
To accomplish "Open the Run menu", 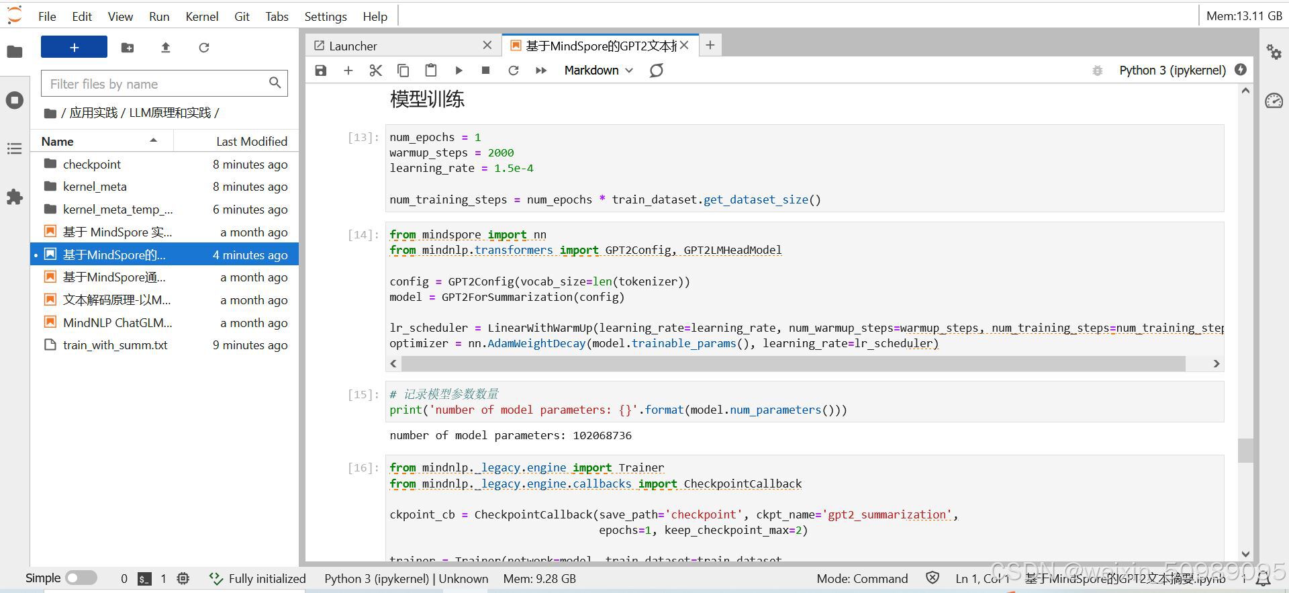I will [159, 16].
